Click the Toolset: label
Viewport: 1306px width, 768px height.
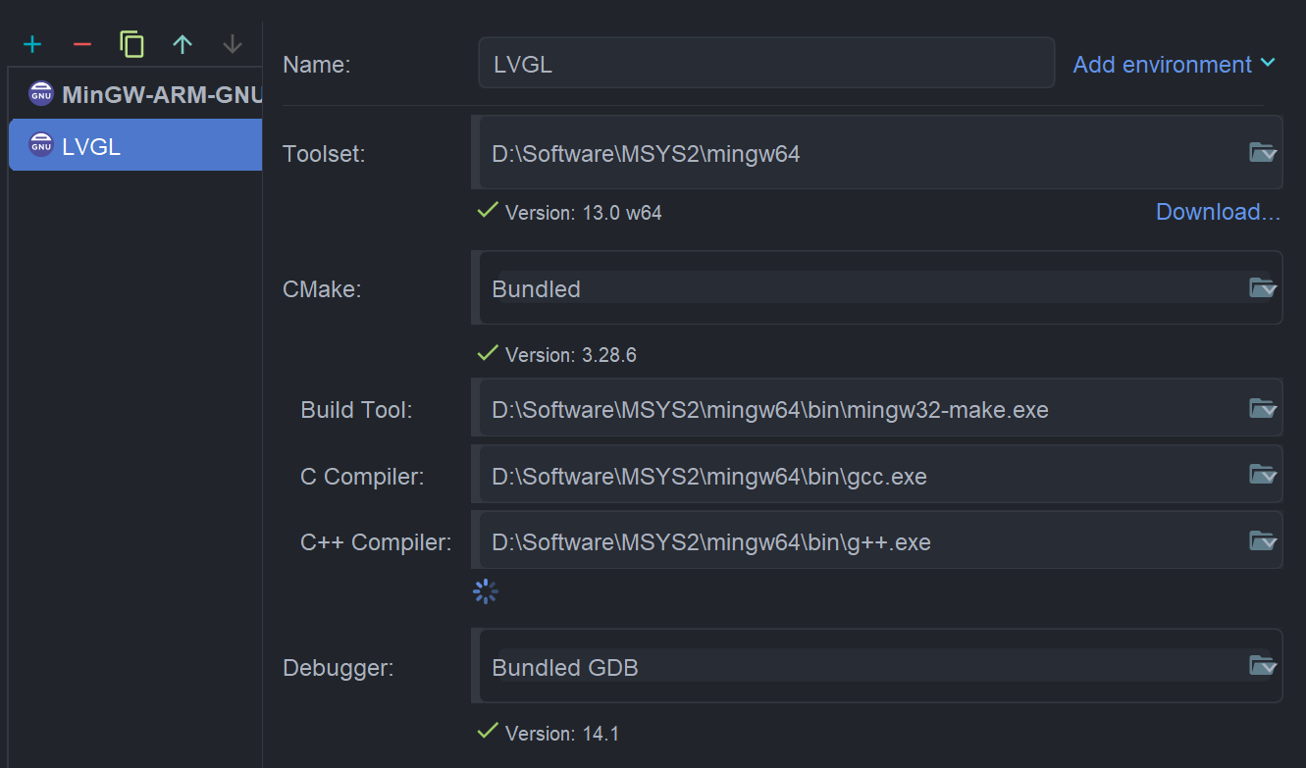click(324, 154)
